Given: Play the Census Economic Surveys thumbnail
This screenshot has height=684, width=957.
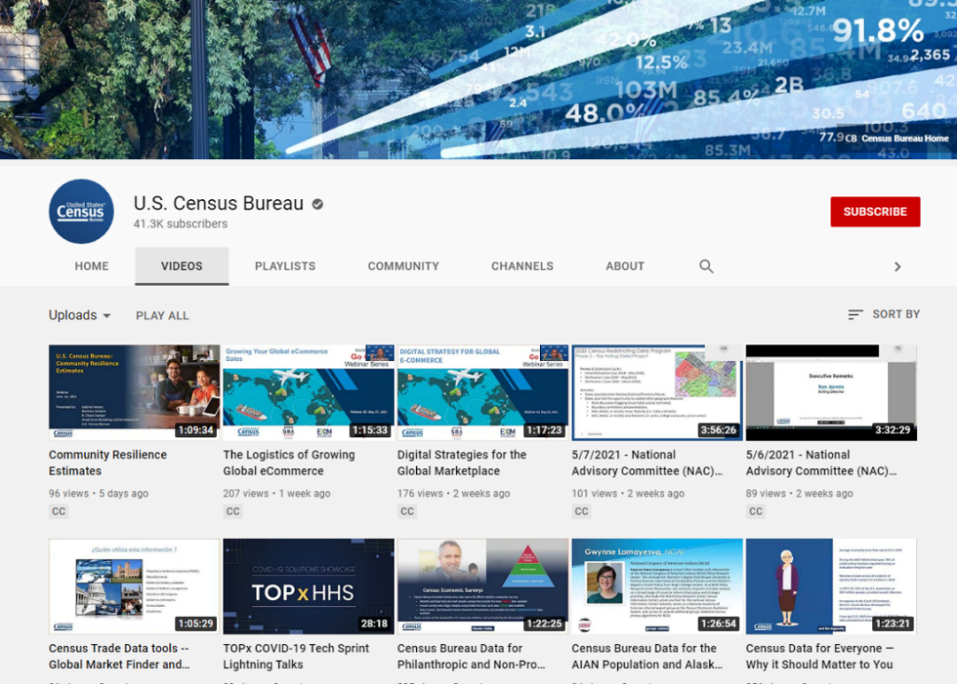Looking at the screenshot, I should pos(483,586).
